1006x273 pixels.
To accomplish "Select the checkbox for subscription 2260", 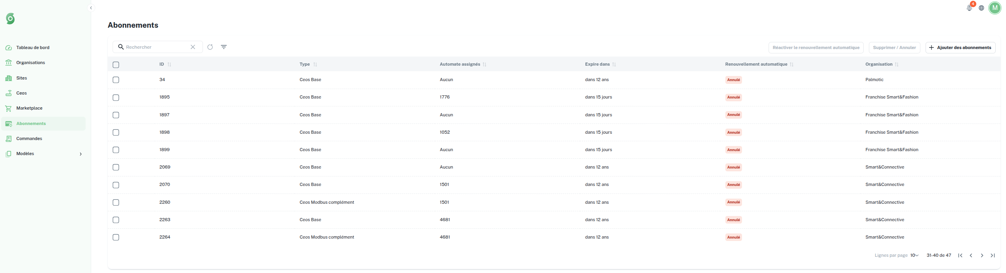I will (x=116, y=203).
